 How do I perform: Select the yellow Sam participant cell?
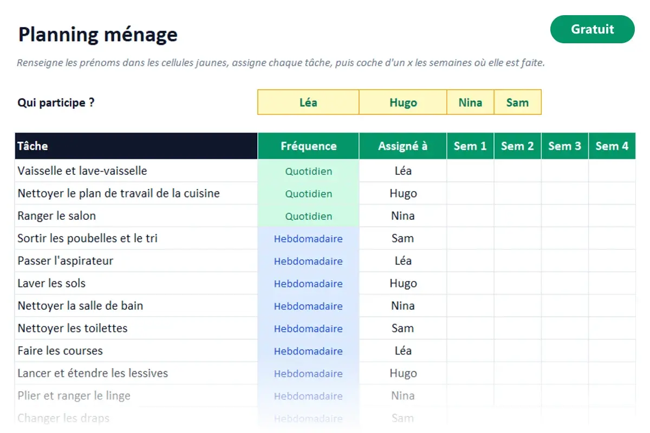tap(517, 102)
